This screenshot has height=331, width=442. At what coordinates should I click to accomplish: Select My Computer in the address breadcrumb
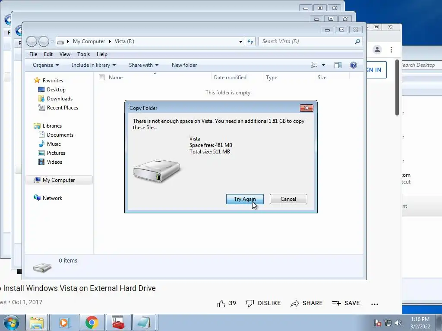point(89,41)
